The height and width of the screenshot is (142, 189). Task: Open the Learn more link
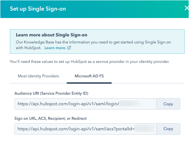click(x=55, y=48)
